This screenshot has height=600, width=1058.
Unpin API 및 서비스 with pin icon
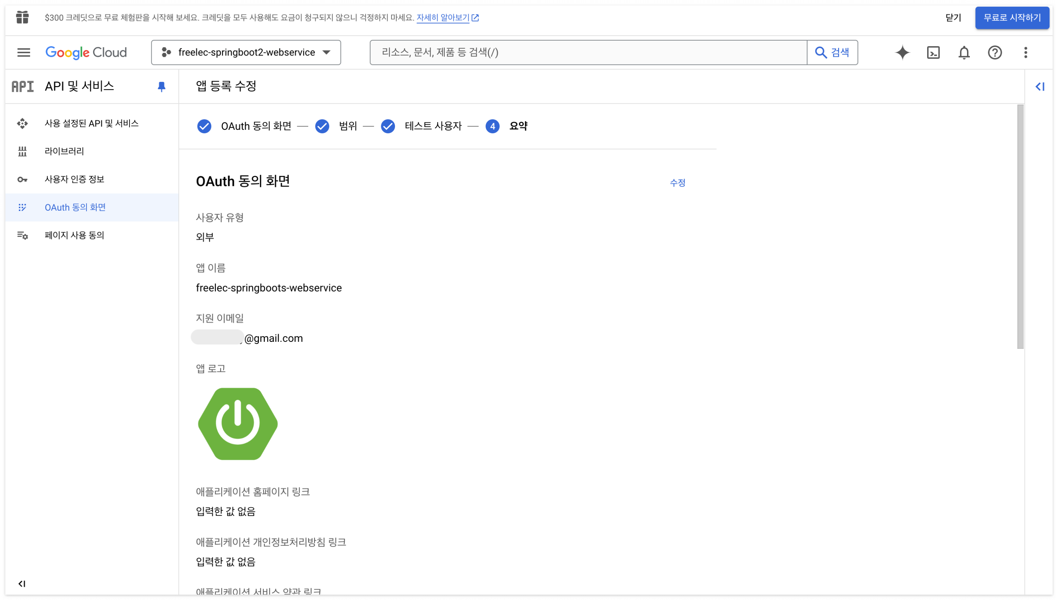(x=162, y=86)
